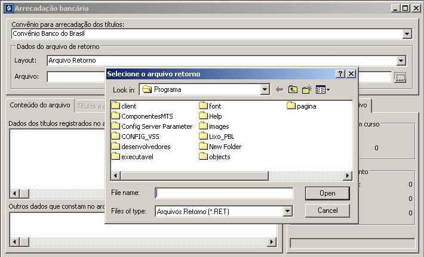Go up one folder level
424x257 pixels.
293,89
